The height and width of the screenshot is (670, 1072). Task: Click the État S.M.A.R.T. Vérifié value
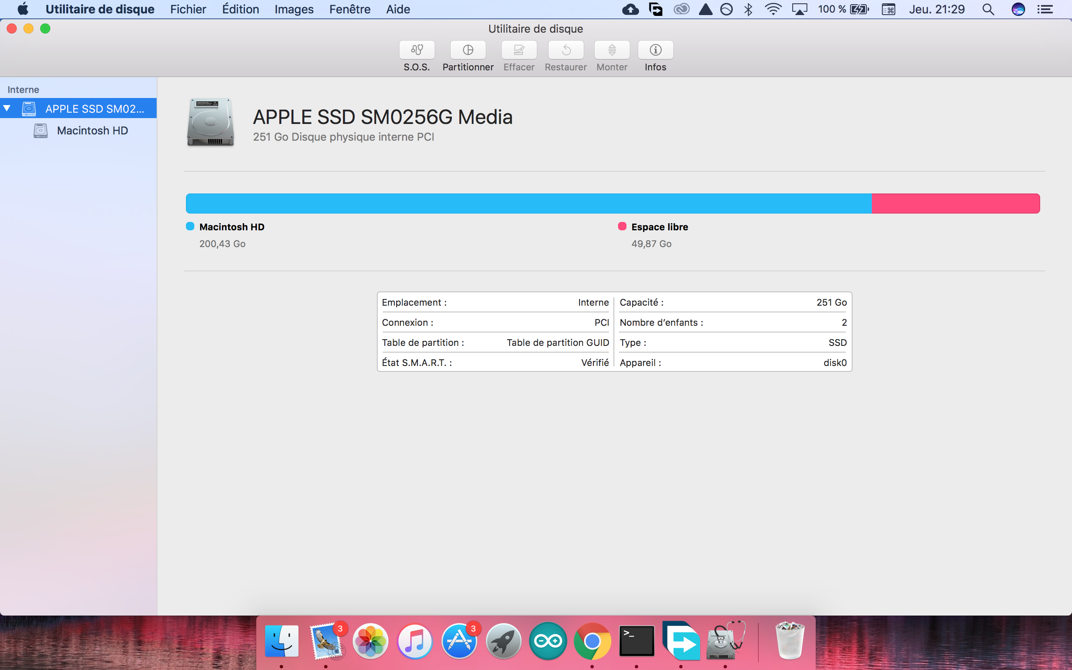(595, 363)
